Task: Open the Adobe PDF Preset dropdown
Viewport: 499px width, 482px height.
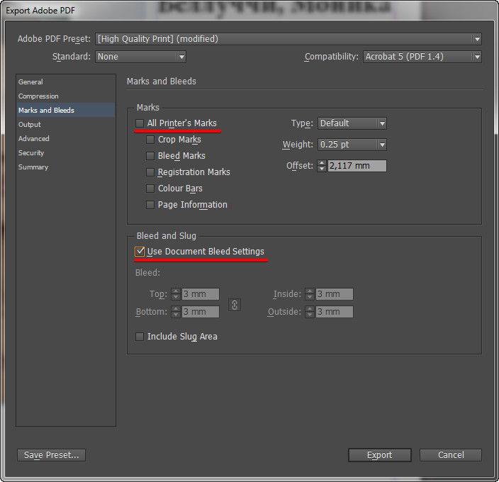Action: coord(288,39)
